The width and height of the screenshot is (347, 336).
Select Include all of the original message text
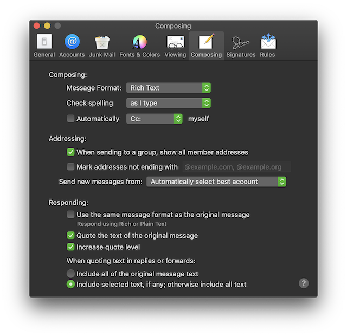(70, 274)
